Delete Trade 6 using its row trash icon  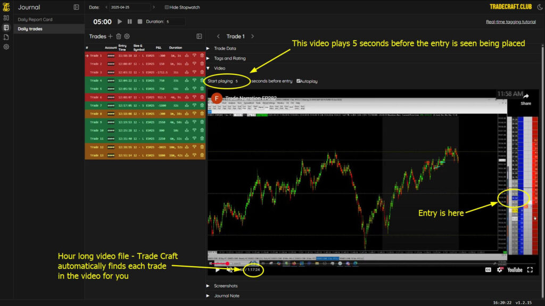click(x=202, y=97)
